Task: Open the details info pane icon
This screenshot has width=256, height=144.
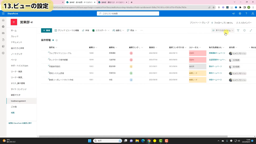Action: pos(244,30)
